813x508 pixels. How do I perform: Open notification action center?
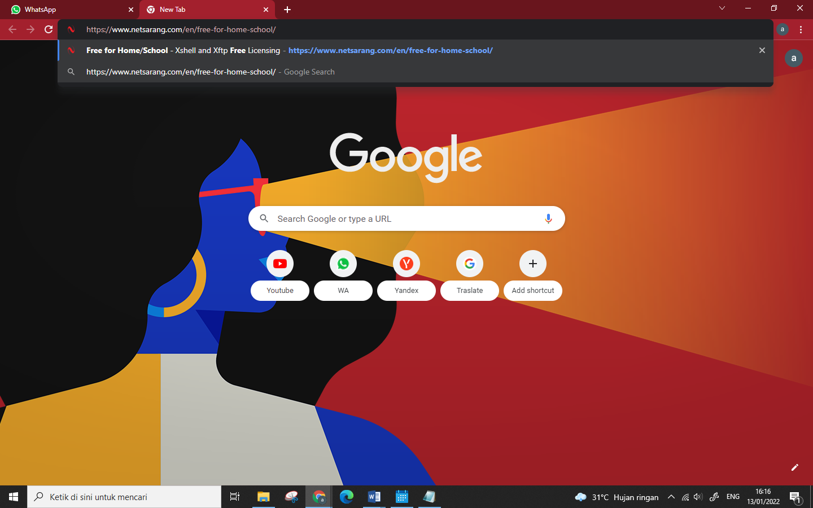coord(795,497)
